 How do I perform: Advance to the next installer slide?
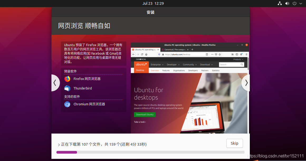tap(246, 83)
